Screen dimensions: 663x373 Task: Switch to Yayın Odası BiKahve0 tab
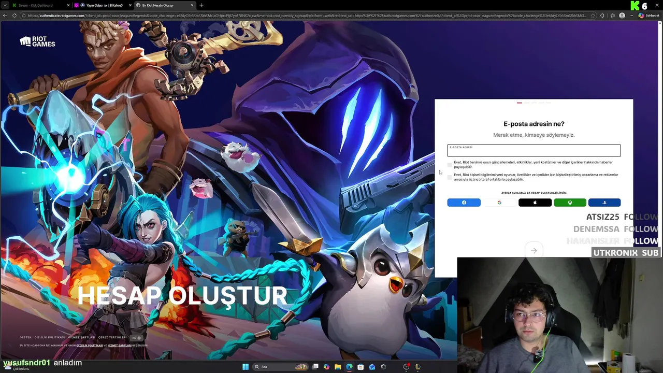click(104, 5)
